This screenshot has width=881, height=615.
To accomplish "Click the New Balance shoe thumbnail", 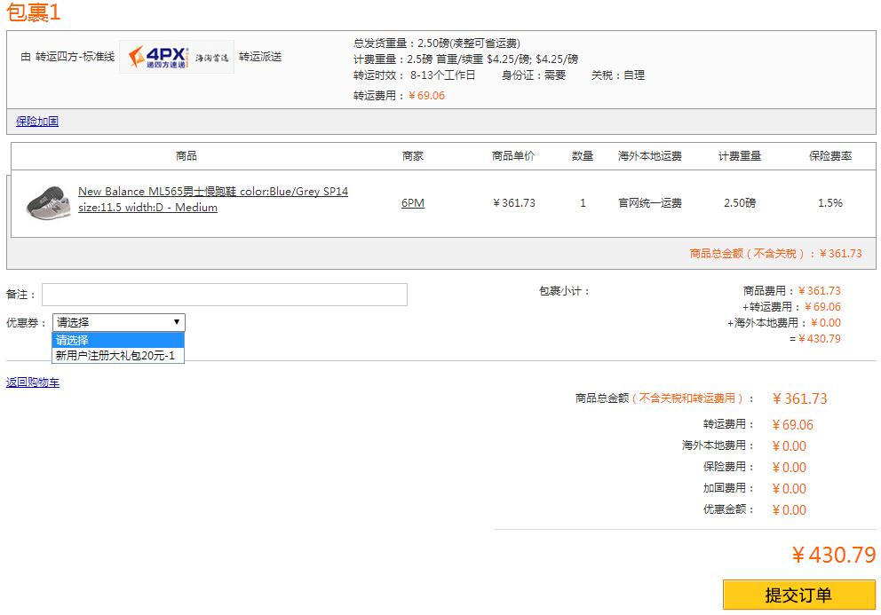I will click(x=47, y=201).
